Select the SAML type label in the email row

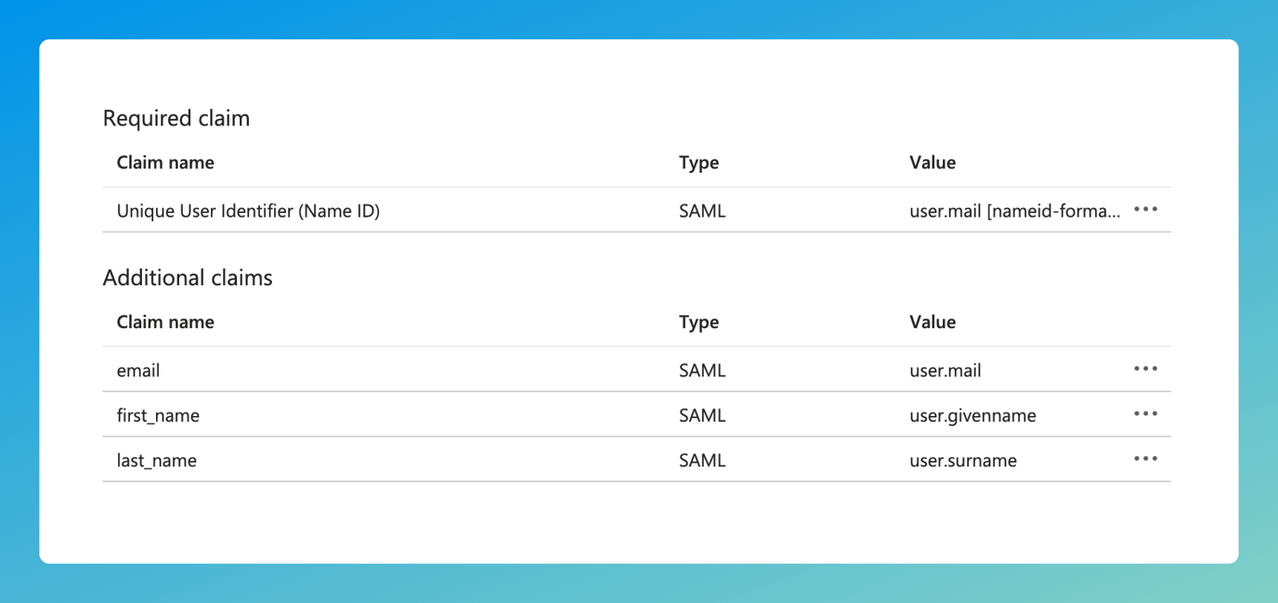point(702,370)
